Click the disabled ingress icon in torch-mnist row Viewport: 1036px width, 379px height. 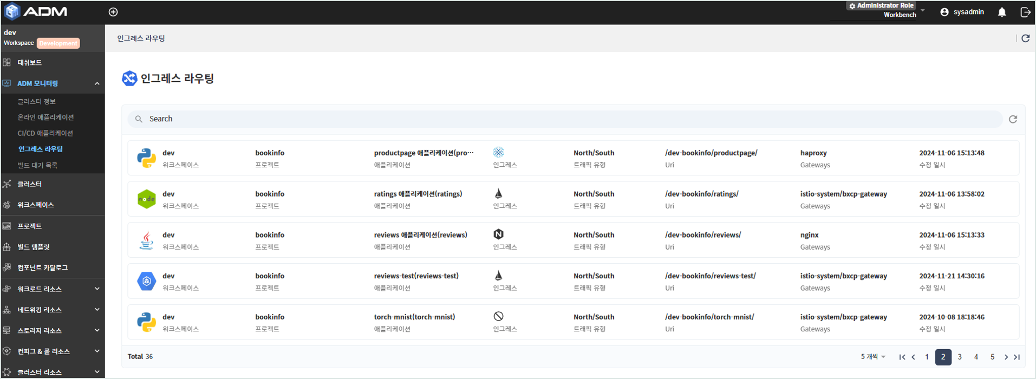click(499, 316)
